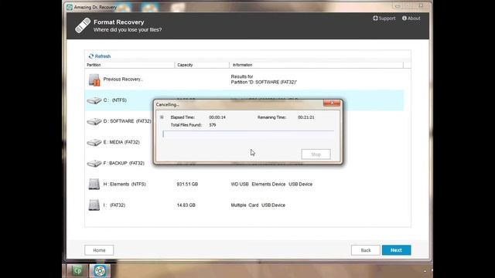
Task: Select the F: BACKUP drive icon
Action: pos(94,163)
